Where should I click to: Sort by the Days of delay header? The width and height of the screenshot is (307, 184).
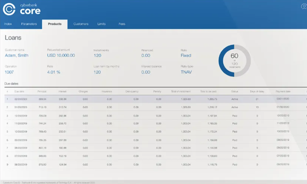point(257,91)
